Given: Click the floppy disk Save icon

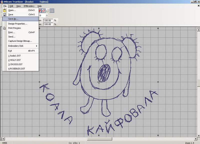Looking at the screenshot, I should [4, 15].
